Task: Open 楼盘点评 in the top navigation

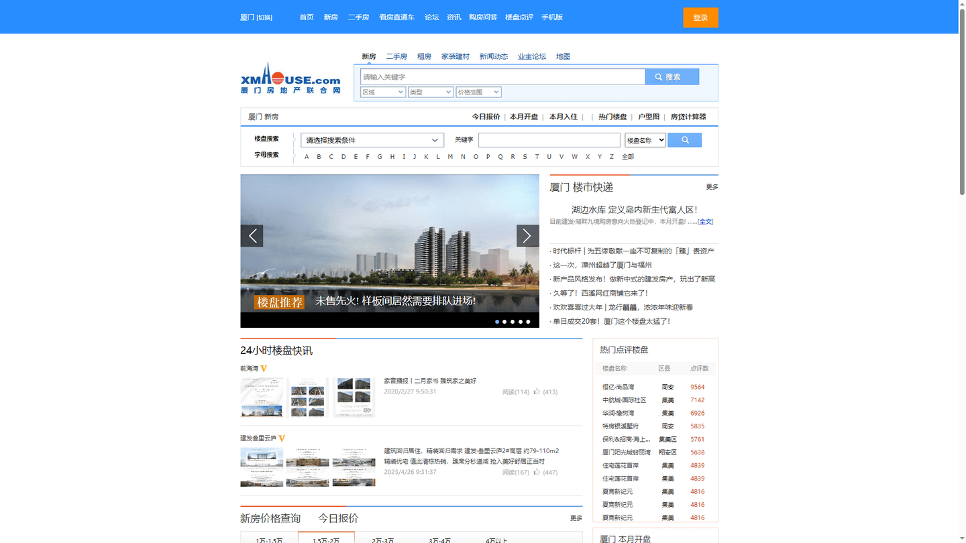Action: (519, 17)
